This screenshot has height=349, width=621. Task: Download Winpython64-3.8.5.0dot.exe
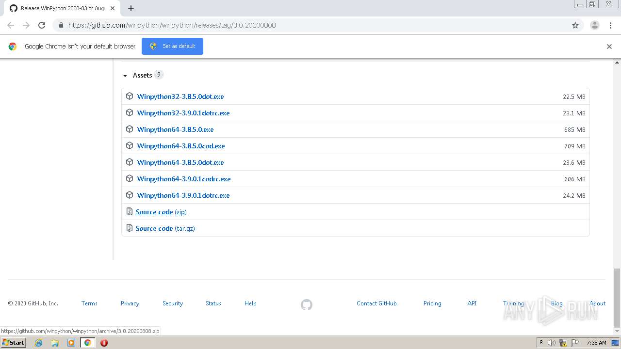tap(180, 162)
